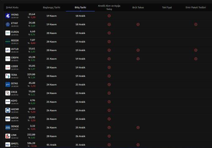Open the LIDER stock link
The image size is (212, 148).
[14, 66]
